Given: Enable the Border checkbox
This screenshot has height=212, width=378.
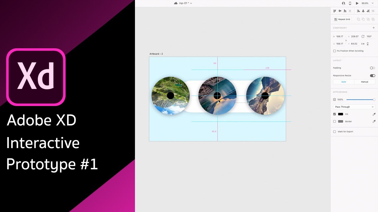Looking at the screenshot, I should point(335,121).
